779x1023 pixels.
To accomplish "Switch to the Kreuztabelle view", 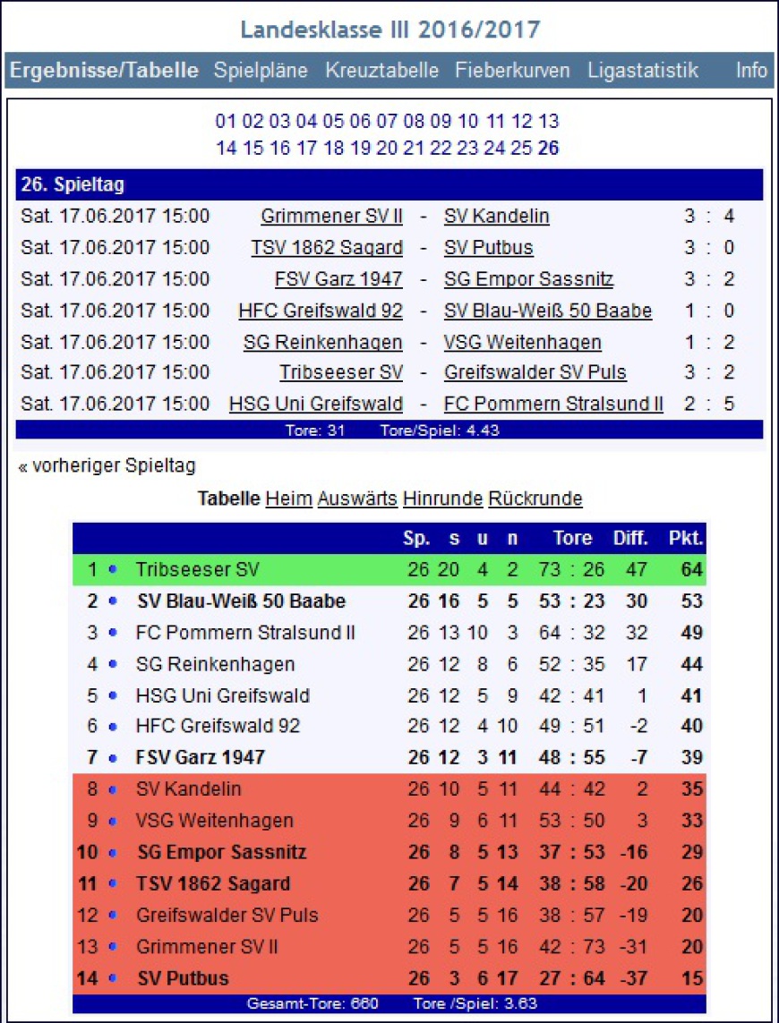I will pyautogui.click(x=382, y=71).
